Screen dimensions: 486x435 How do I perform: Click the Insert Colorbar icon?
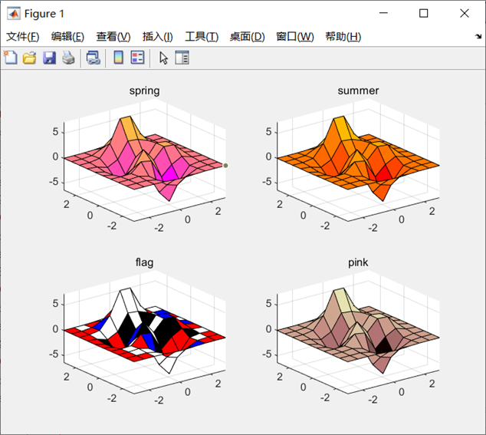click(x=118, y=58)
